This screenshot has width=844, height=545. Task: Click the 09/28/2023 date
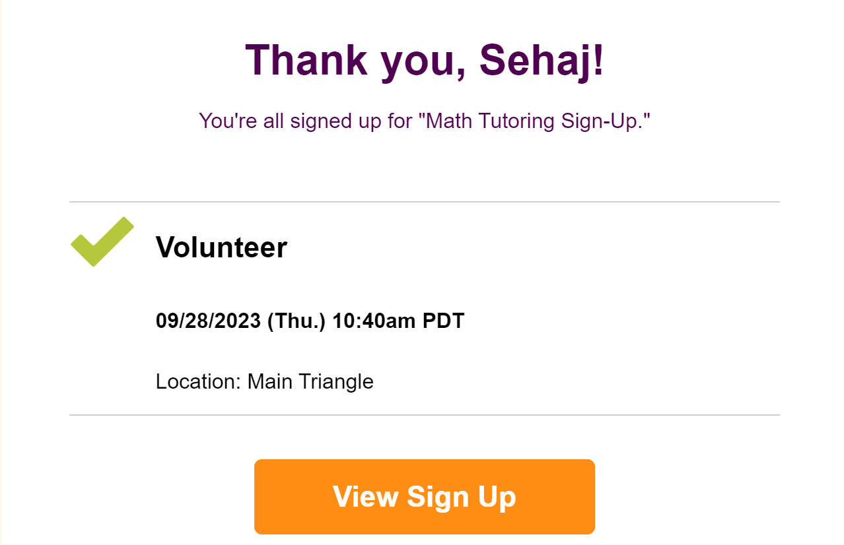208,321
